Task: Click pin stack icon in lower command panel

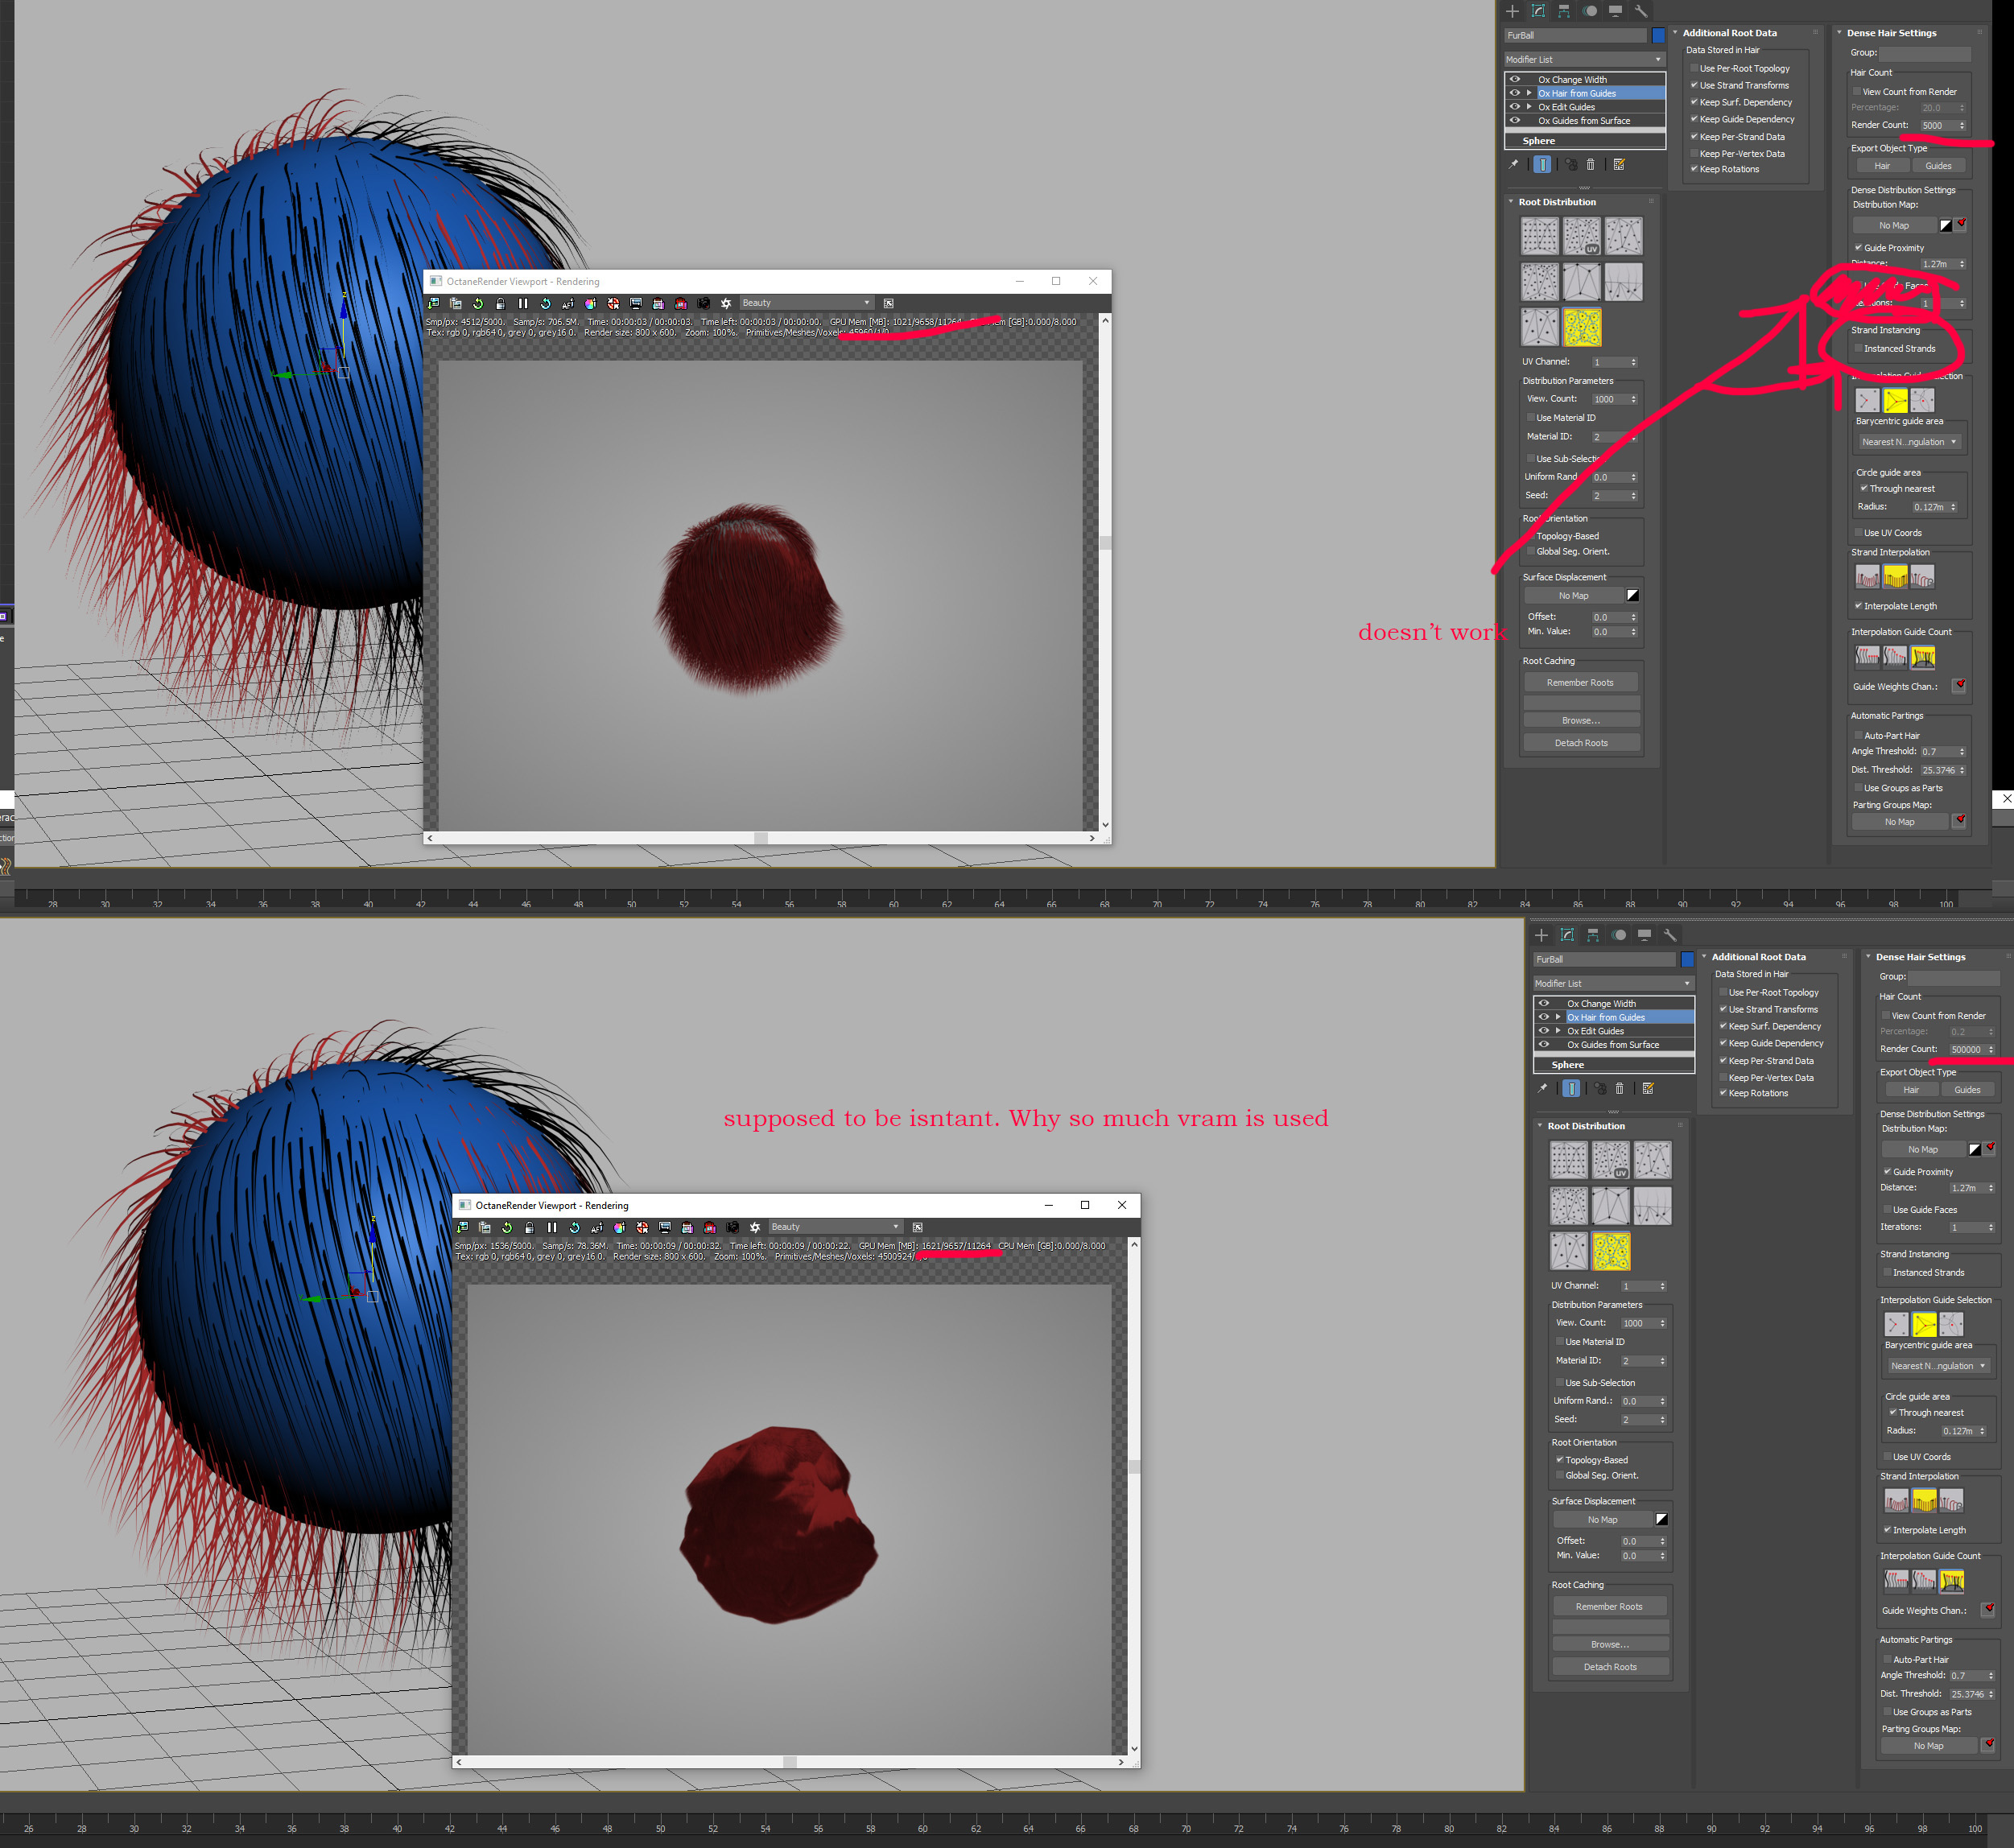Action: 1542,1089
